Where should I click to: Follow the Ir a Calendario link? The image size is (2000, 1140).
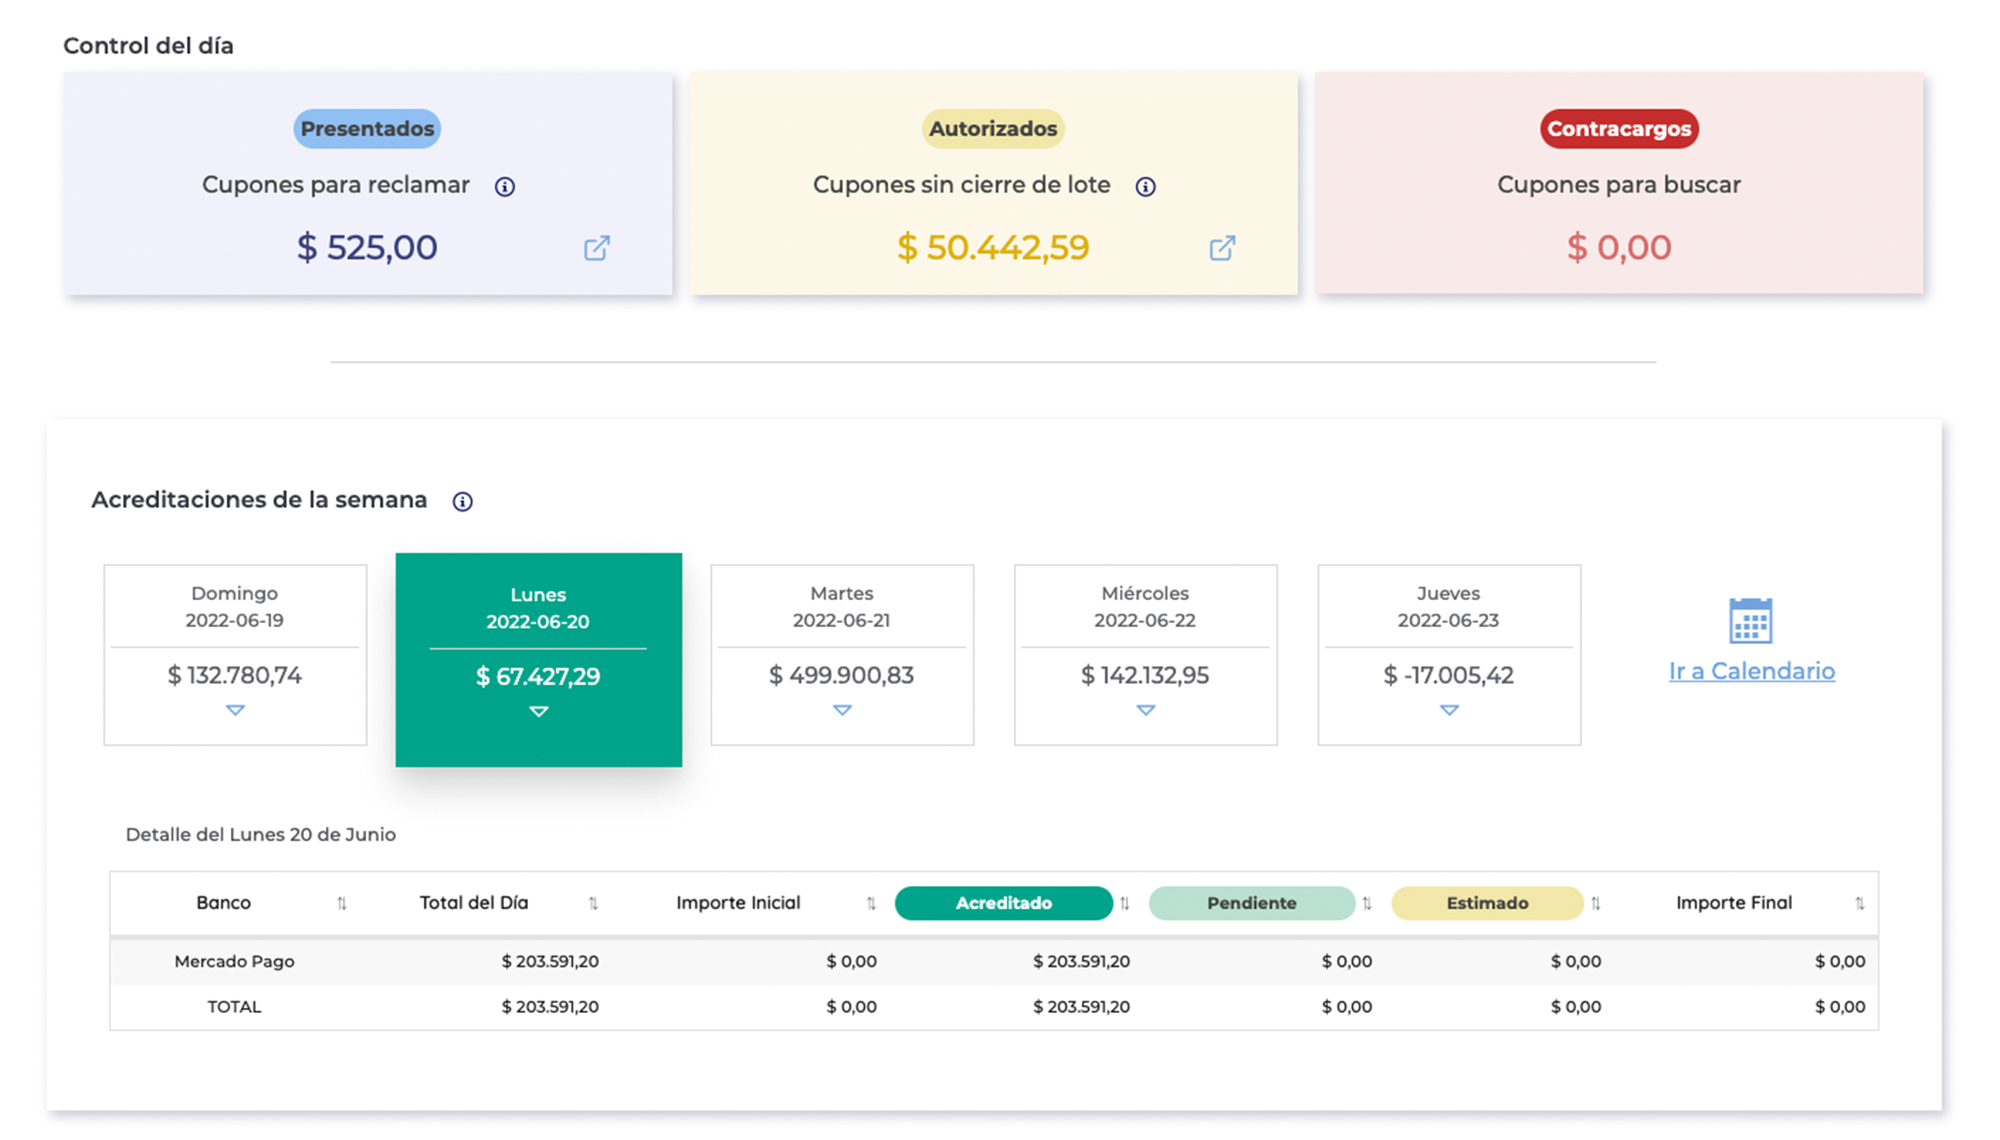click(1752, 671)
